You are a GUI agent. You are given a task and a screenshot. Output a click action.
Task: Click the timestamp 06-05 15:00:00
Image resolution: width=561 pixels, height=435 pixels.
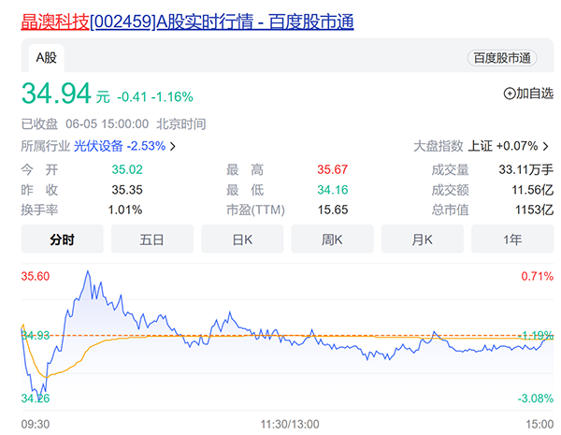point(107,124)
